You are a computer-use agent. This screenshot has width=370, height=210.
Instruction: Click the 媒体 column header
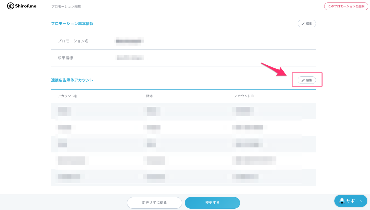pos(149,96)
